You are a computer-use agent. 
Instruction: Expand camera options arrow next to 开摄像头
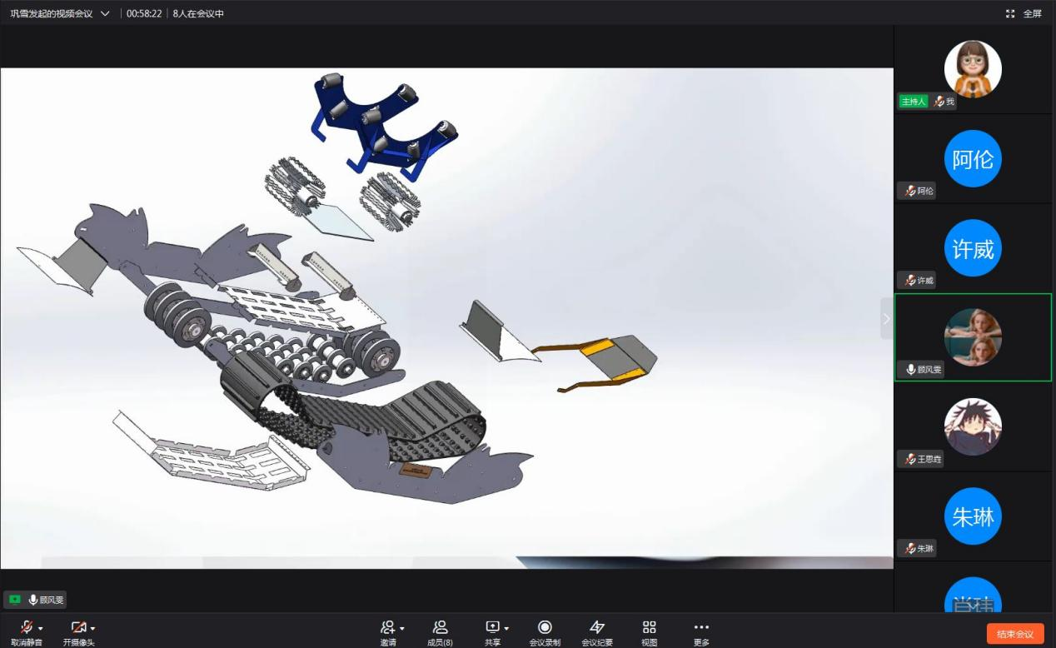(x=93, y=628)
